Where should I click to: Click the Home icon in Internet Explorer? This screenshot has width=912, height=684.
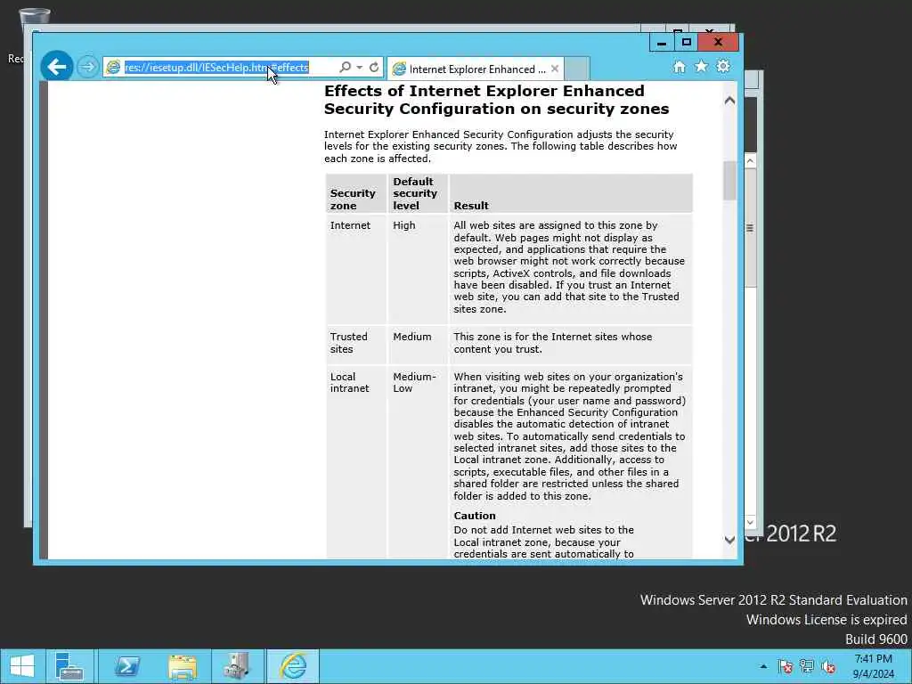pyautogui.click(x=680, y=67)
